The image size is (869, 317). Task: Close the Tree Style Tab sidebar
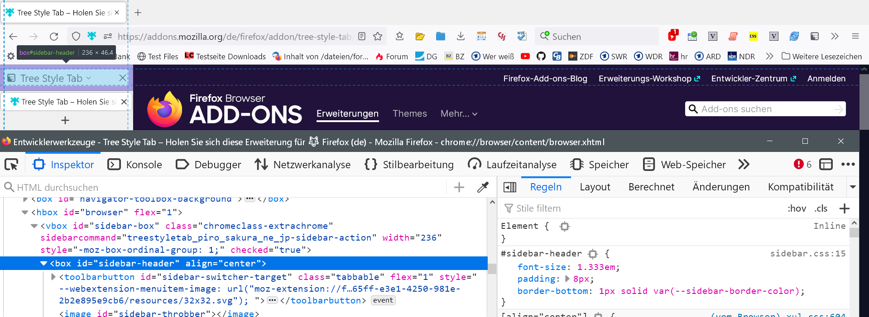(122, 78)
